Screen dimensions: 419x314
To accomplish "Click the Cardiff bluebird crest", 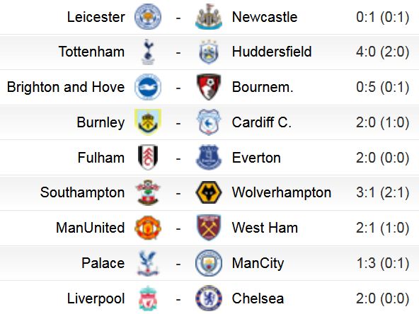I will pyautogui.click(x=209, y=122).
